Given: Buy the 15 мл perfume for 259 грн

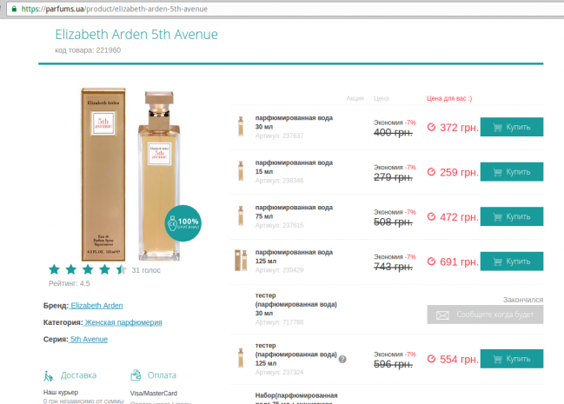Looking at the screenshot, I should pyautogui.click(x=511, y=172).
